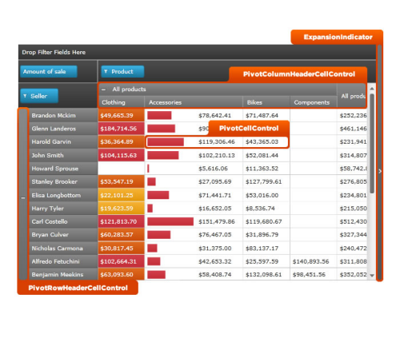Collapse the Seller row group indicator
This screenshot has height=342, width=400.
point(23,198)
